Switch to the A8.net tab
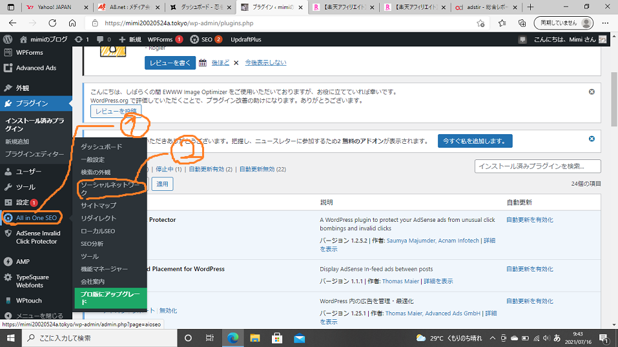Image resolution: width=618 pixels, height=347 pixels. point(129,7)
